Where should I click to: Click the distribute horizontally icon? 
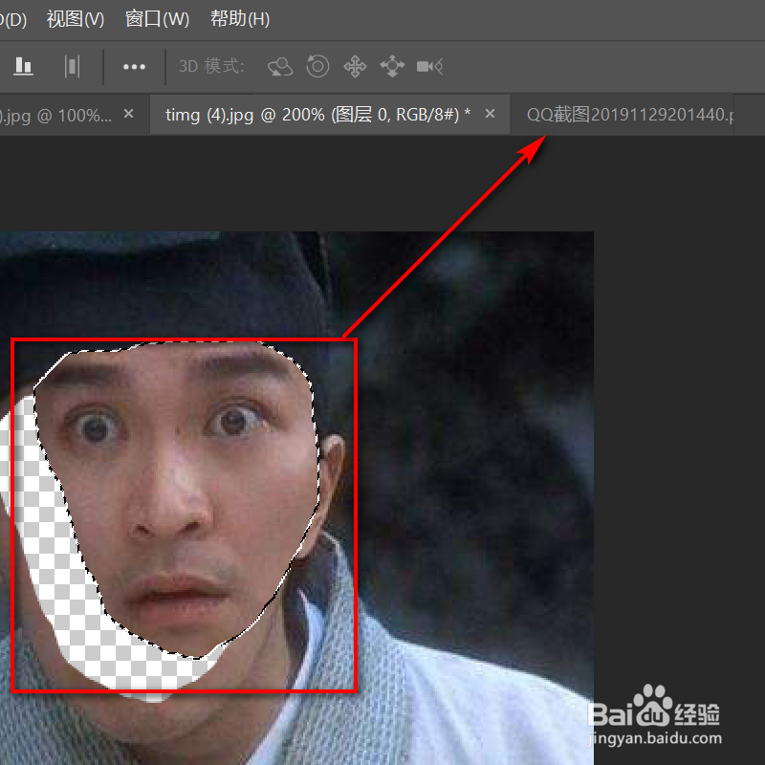(72, 66)
